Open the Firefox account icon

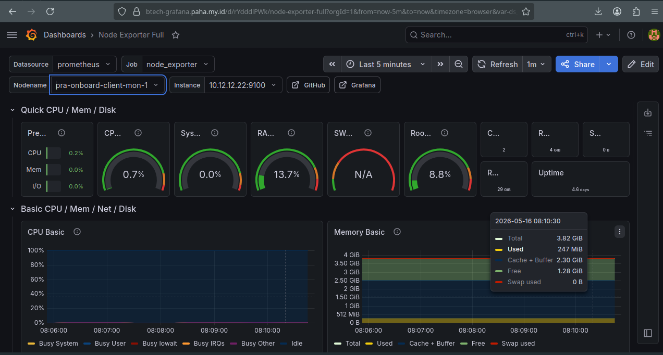point(617,11)
